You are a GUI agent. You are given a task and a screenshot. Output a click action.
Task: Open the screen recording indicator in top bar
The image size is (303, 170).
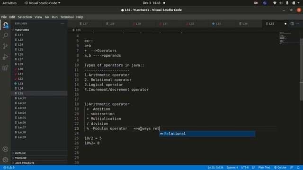[x=256, y=3]
